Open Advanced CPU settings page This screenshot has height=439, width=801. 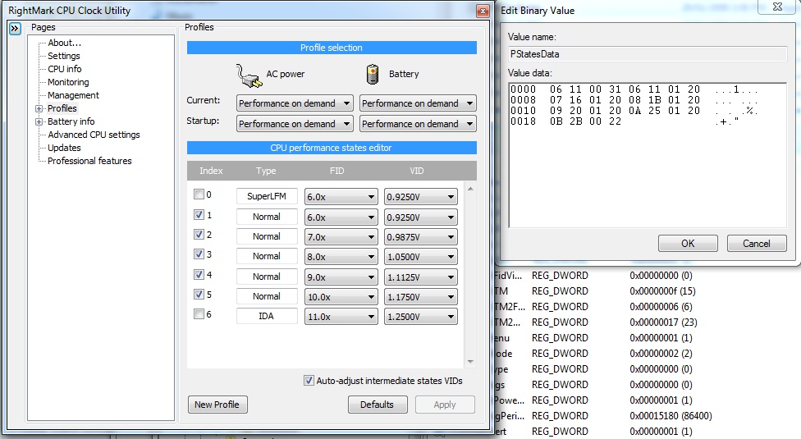click(x=94, y=135)
